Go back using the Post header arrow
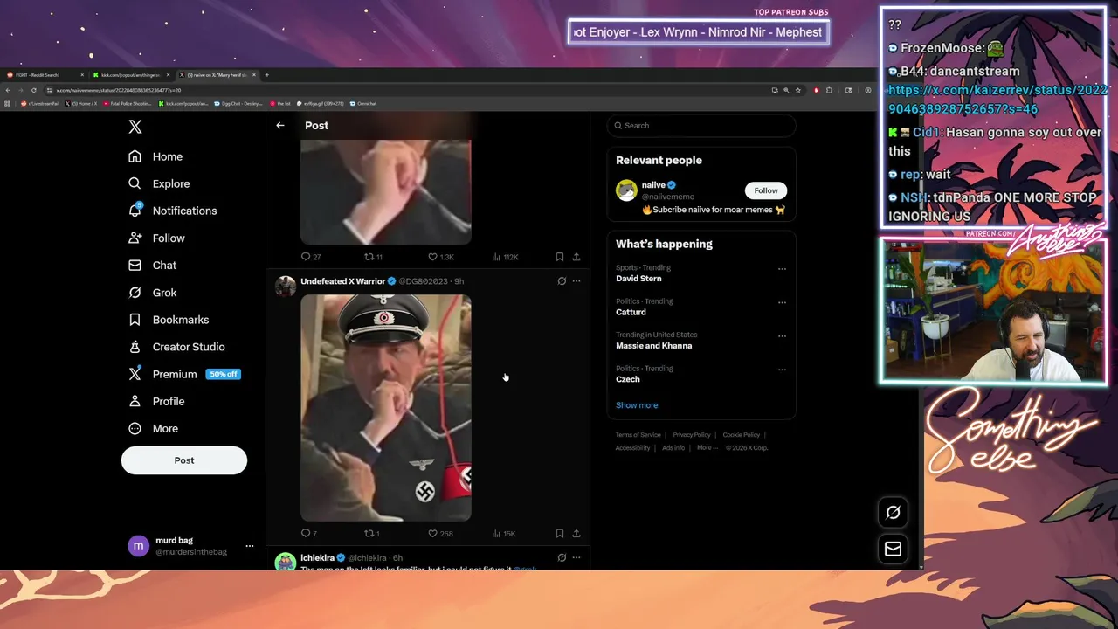Viewport: 1118px width, 629px height. pos(280,126)
